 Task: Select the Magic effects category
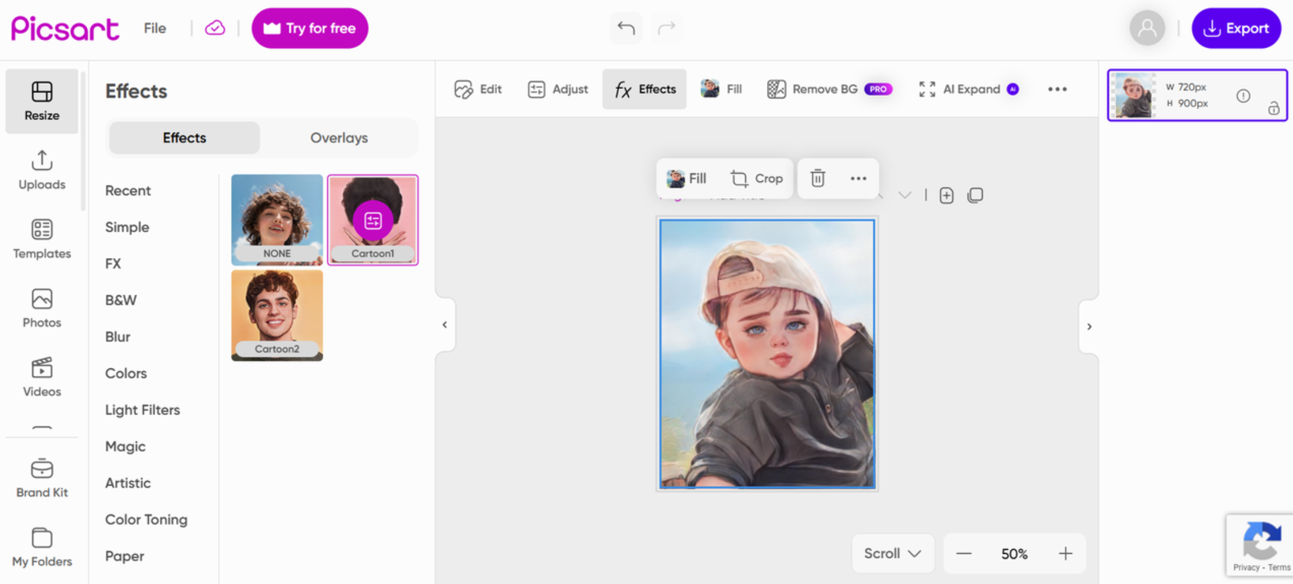[x=126, y=447]
